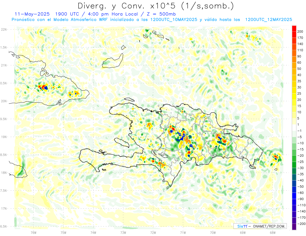Click the '73W' longitude label
The image size is (306, 236).
coord(123,232)
